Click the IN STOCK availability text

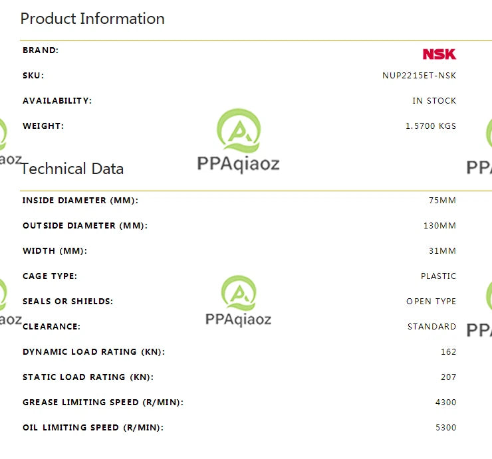pyautogui.click(x=434, y=101)
